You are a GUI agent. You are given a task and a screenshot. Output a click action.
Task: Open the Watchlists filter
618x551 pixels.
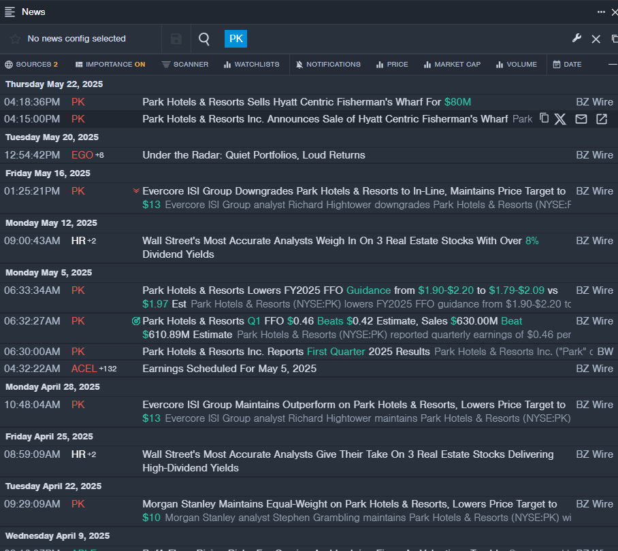coord(251,64)
